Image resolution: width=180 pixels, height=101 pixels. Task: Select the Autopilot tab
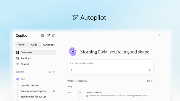(x=49, y=45)
